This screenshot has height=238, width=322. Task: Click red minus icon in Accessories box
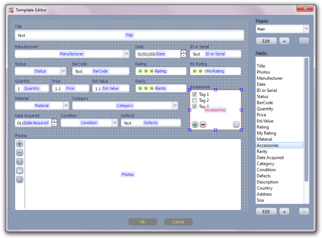[x=203, y=125]
